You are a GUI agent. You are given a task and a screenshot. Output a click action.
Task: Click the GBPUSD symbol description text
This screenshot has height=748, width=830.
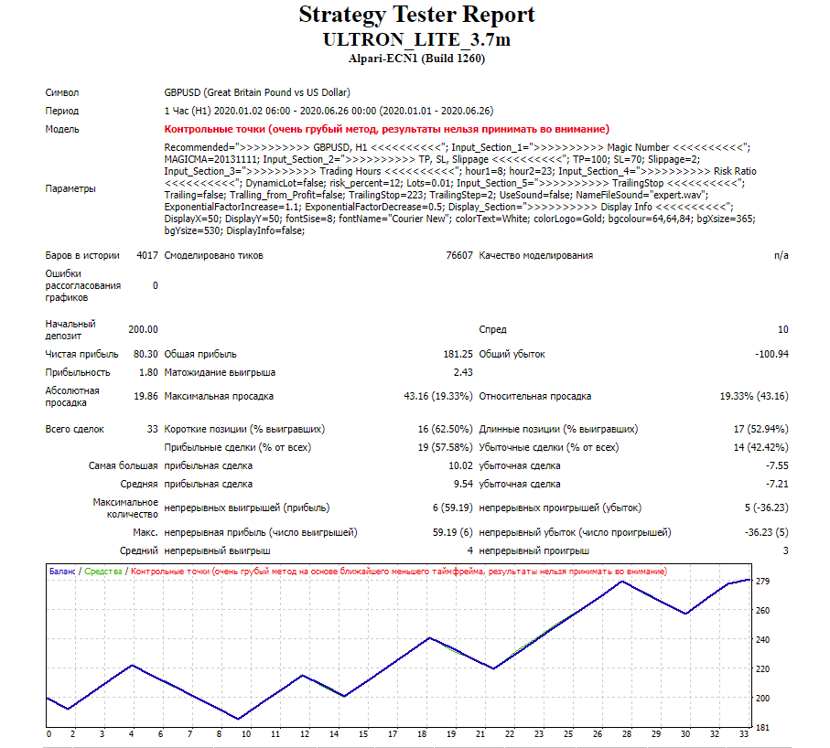point(257,92)
